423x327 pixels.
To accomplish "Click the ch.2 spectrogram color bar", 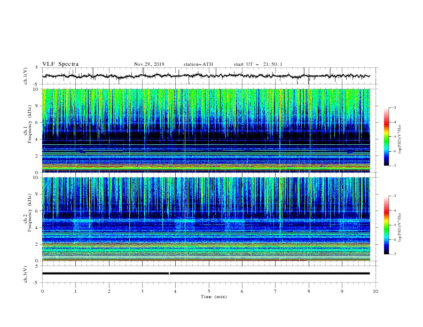I will (386, 225).
